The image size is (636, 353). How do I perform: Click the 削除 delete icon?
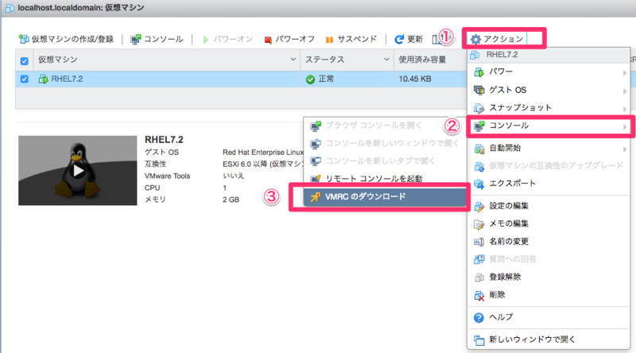click(479, 296)
